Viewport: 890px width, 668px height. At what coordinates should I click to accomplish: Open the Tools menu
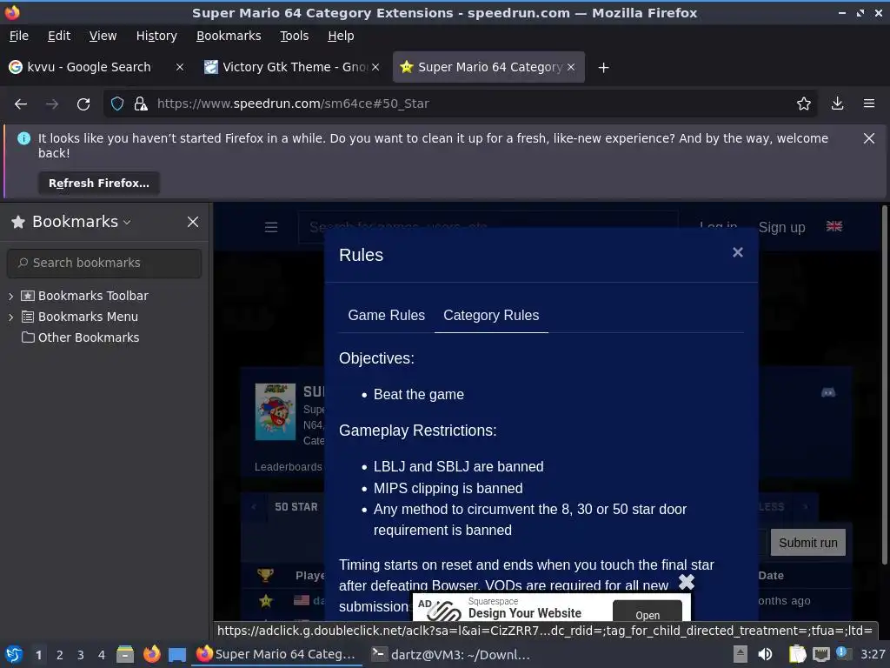[294, 36]
